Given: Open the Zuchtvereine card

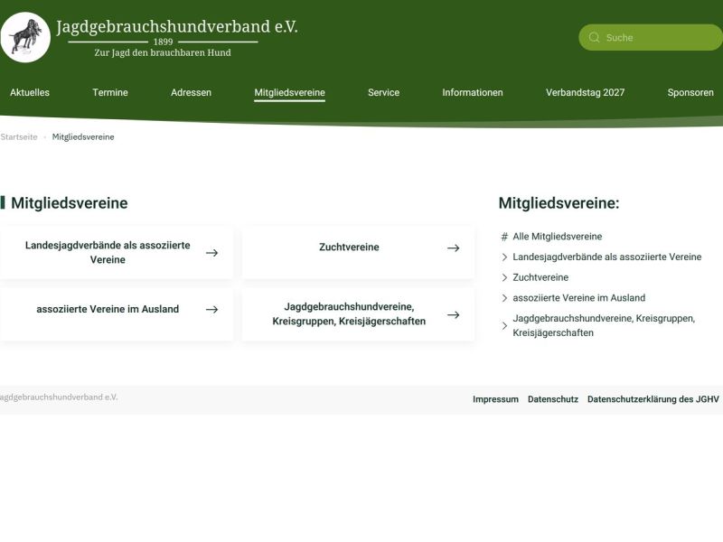Looking at the screenshot, I should [x=358, y=253].
